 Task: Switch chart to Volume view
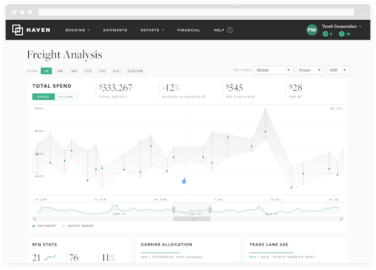pyautogui.click(x=66, y=97)
